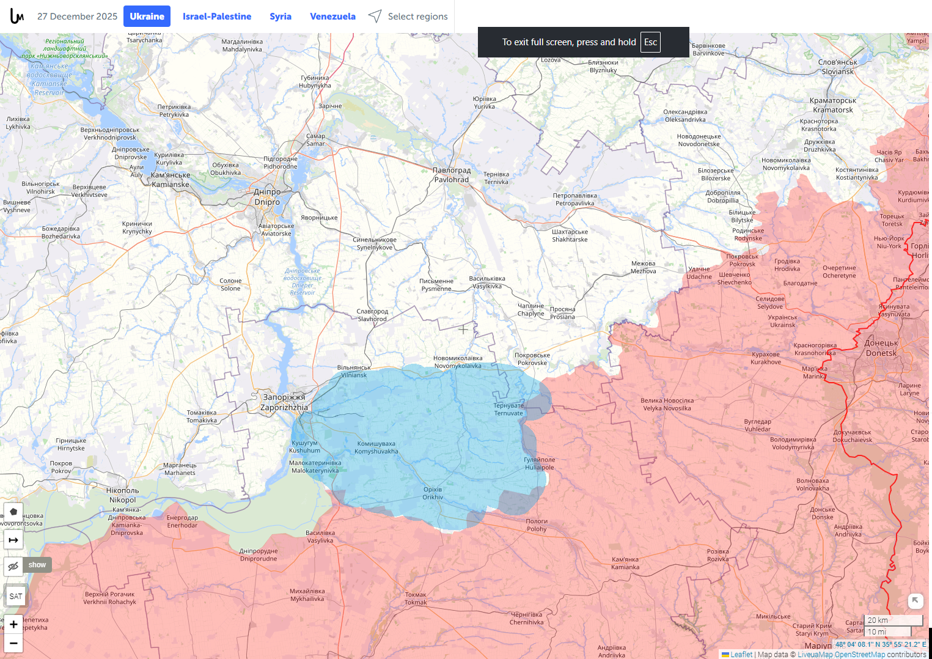Select the Sloviansk label on the map

[x=838, y=67]
